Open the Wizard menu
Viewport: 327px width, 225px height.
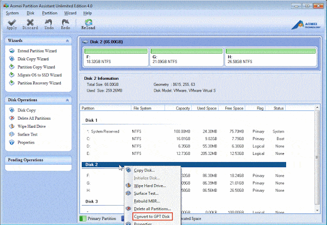tap(71, 13)
